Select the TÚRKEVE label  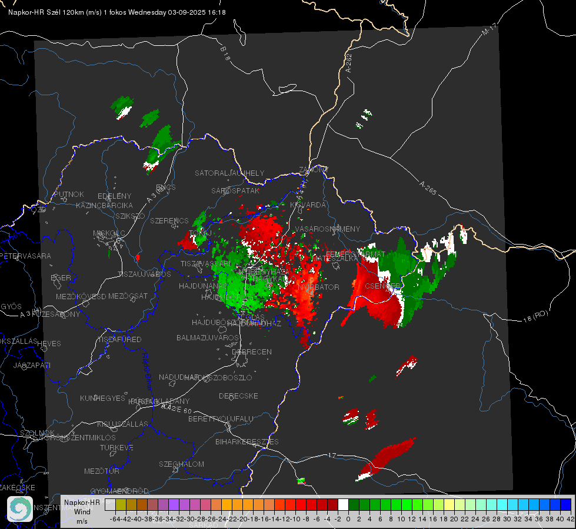point(117,447)
